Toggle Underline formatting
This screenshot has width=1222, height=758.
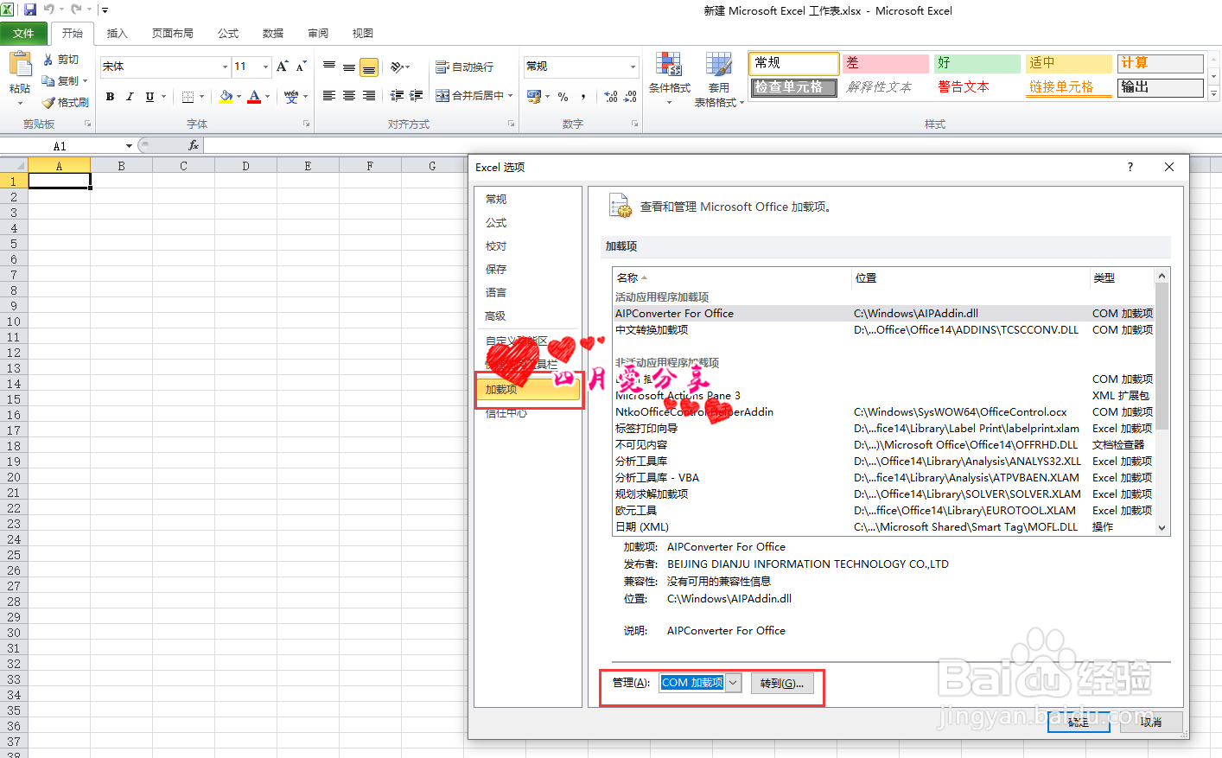coord(150,97)
